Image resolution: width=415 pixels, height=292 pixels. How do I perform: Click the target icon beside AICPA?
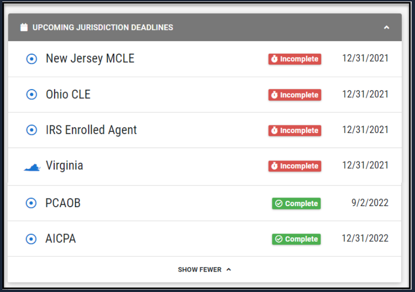[31, 239]
